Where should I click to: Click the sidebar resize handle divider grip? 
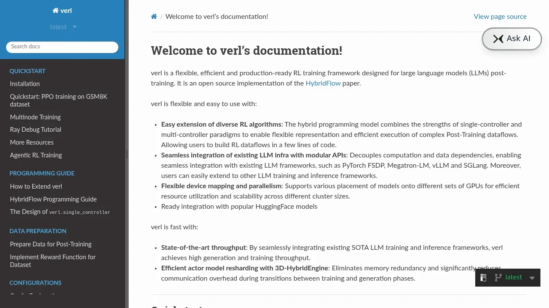coord(127,154)
